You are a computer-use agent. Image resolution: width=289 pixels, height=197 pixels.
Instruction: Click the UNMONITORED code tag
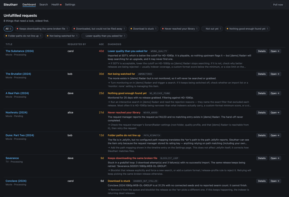[145, 74]
